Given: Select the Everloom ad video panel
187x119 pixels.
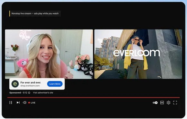Looking at the screenshot, I should tap(138, 54).
